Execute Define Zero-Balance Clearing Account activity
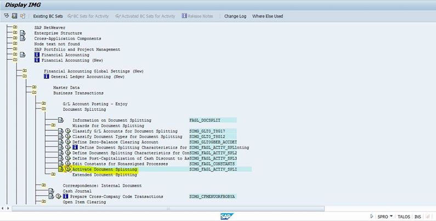 (68, 142)
